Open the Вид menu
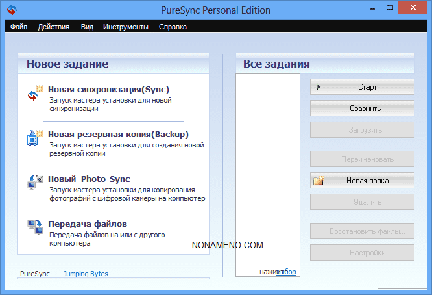Image resolution: width=432 pixels, height=295 pixels. click(x=88, y=27)
